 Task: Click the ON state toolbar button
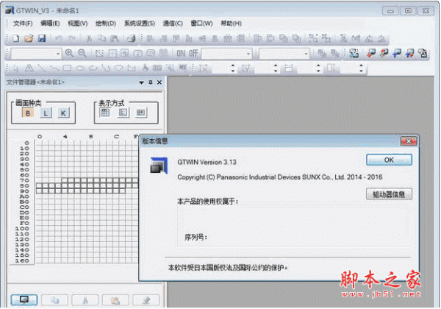pyautogui.click(x=181, y=53)
